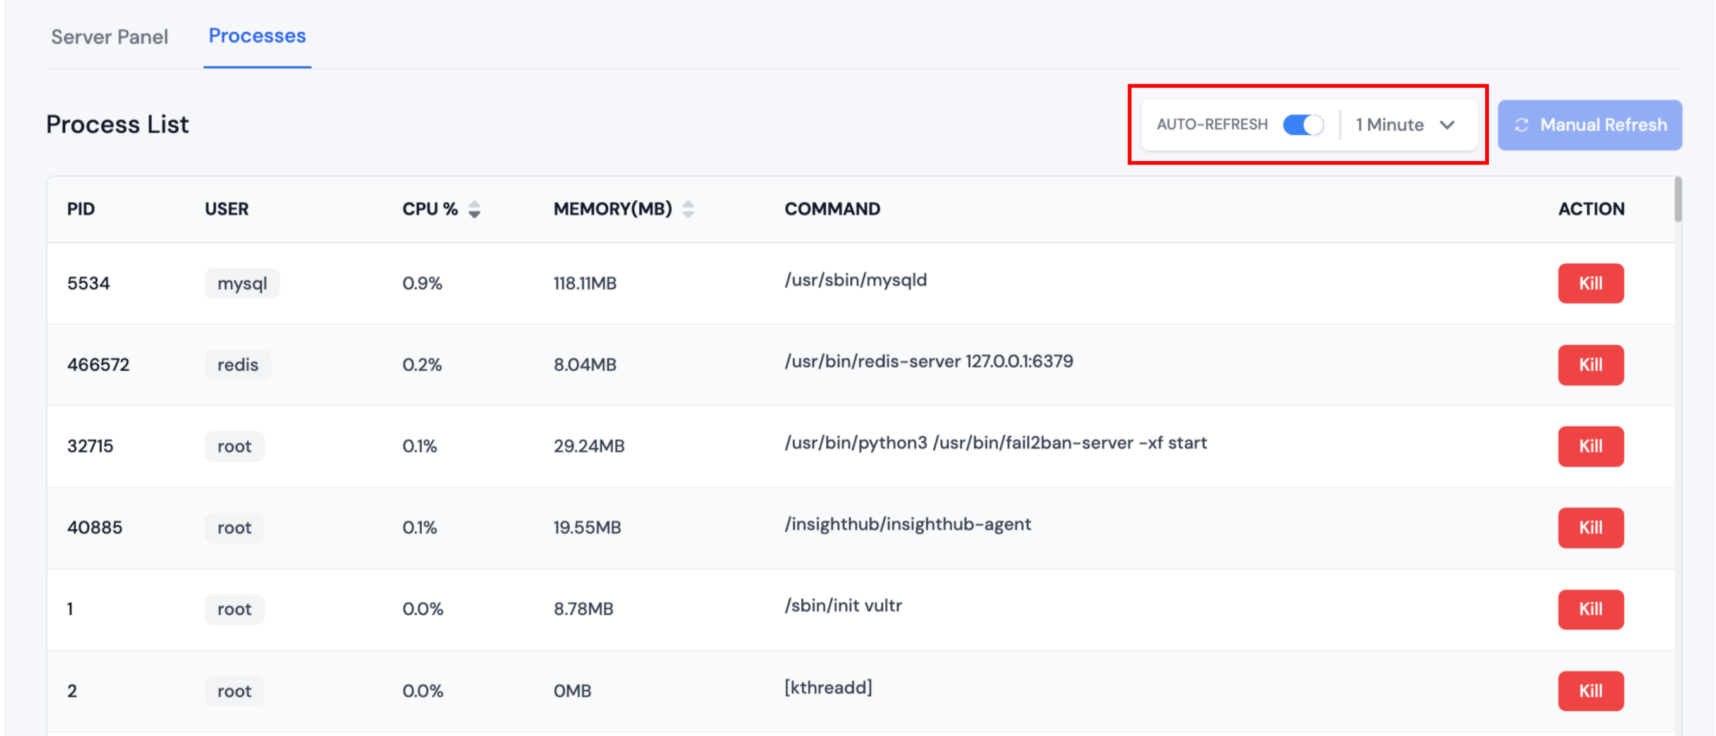
Task: Click the 8.78MB memory value
Action: coord(583,609)
